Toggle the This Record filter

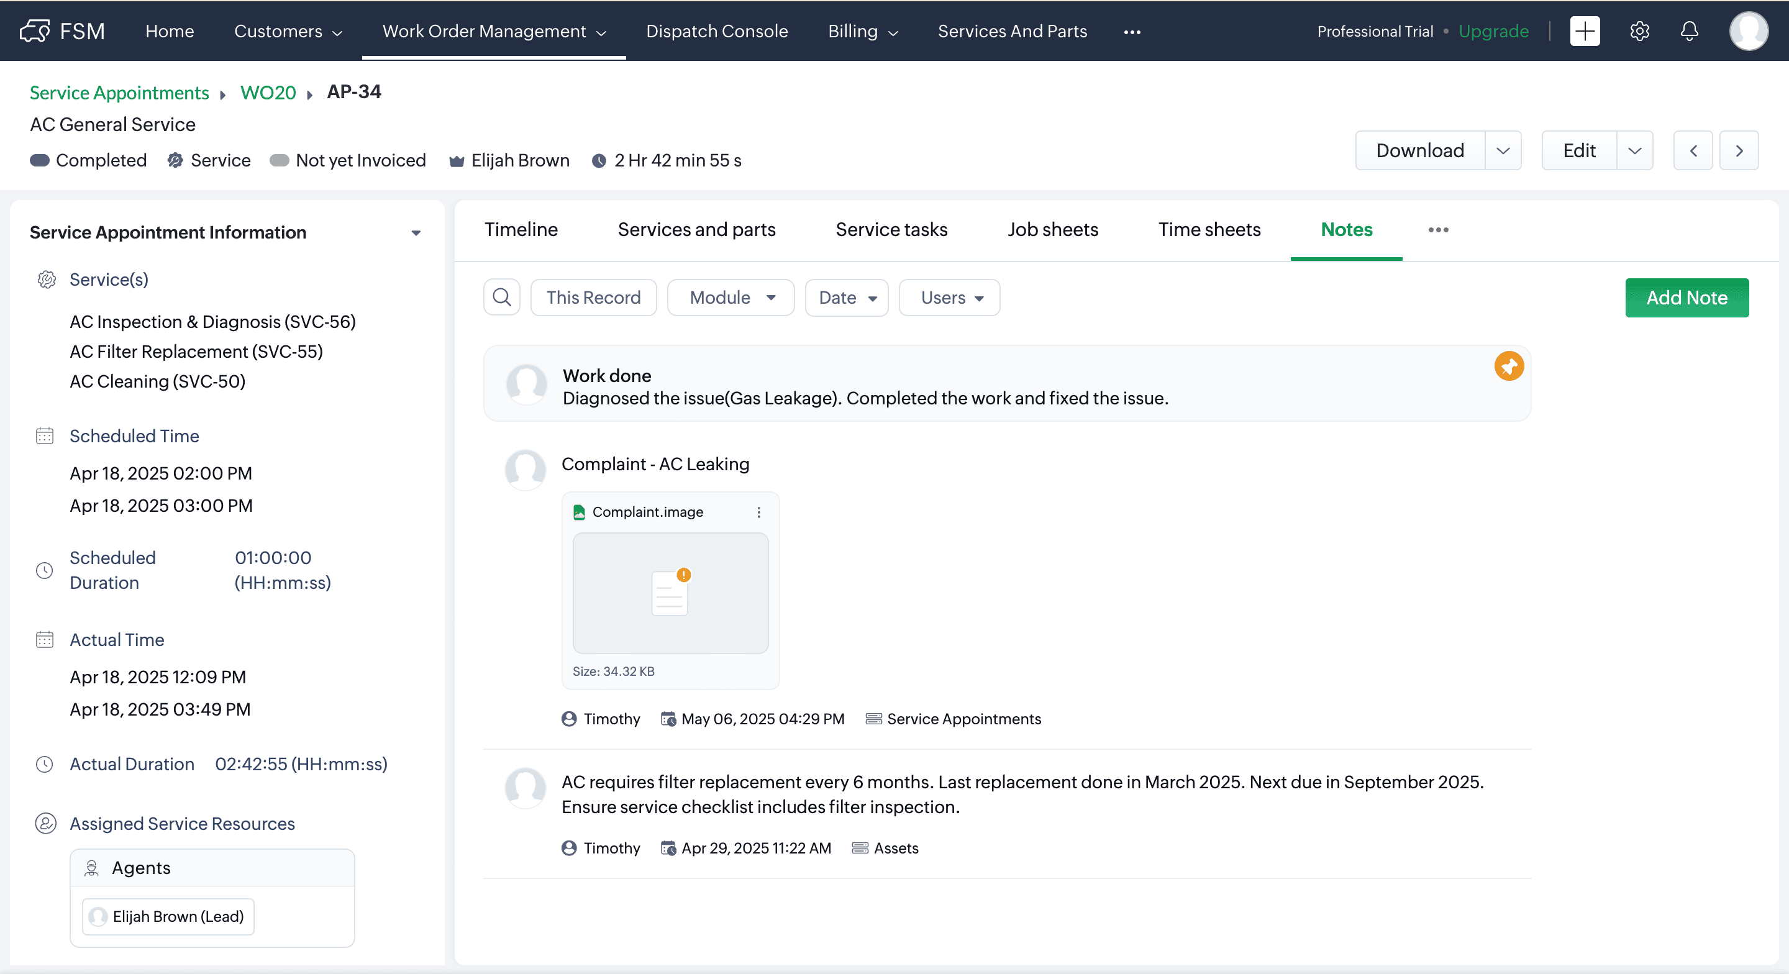593,298
